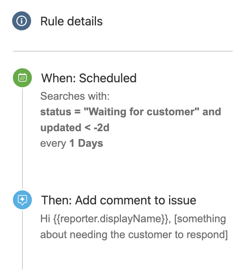Open the When: Scheduled trigger component
This screenshot has width=248, height=270.
point(89,78)
